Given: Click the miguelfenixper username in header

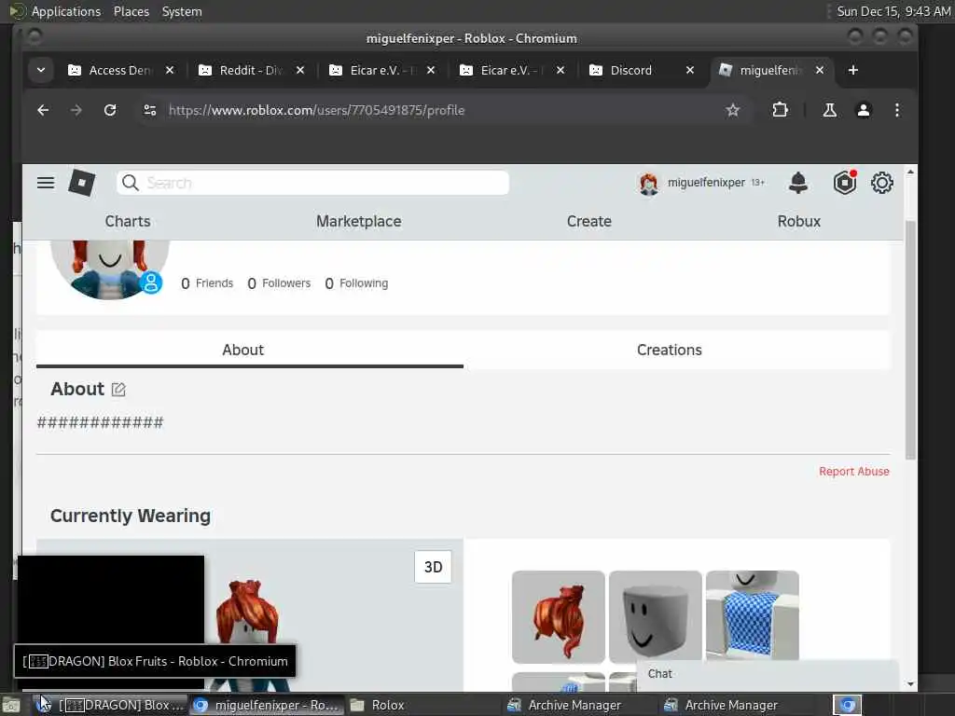Looking at the screenshot, I should point(706,183).
